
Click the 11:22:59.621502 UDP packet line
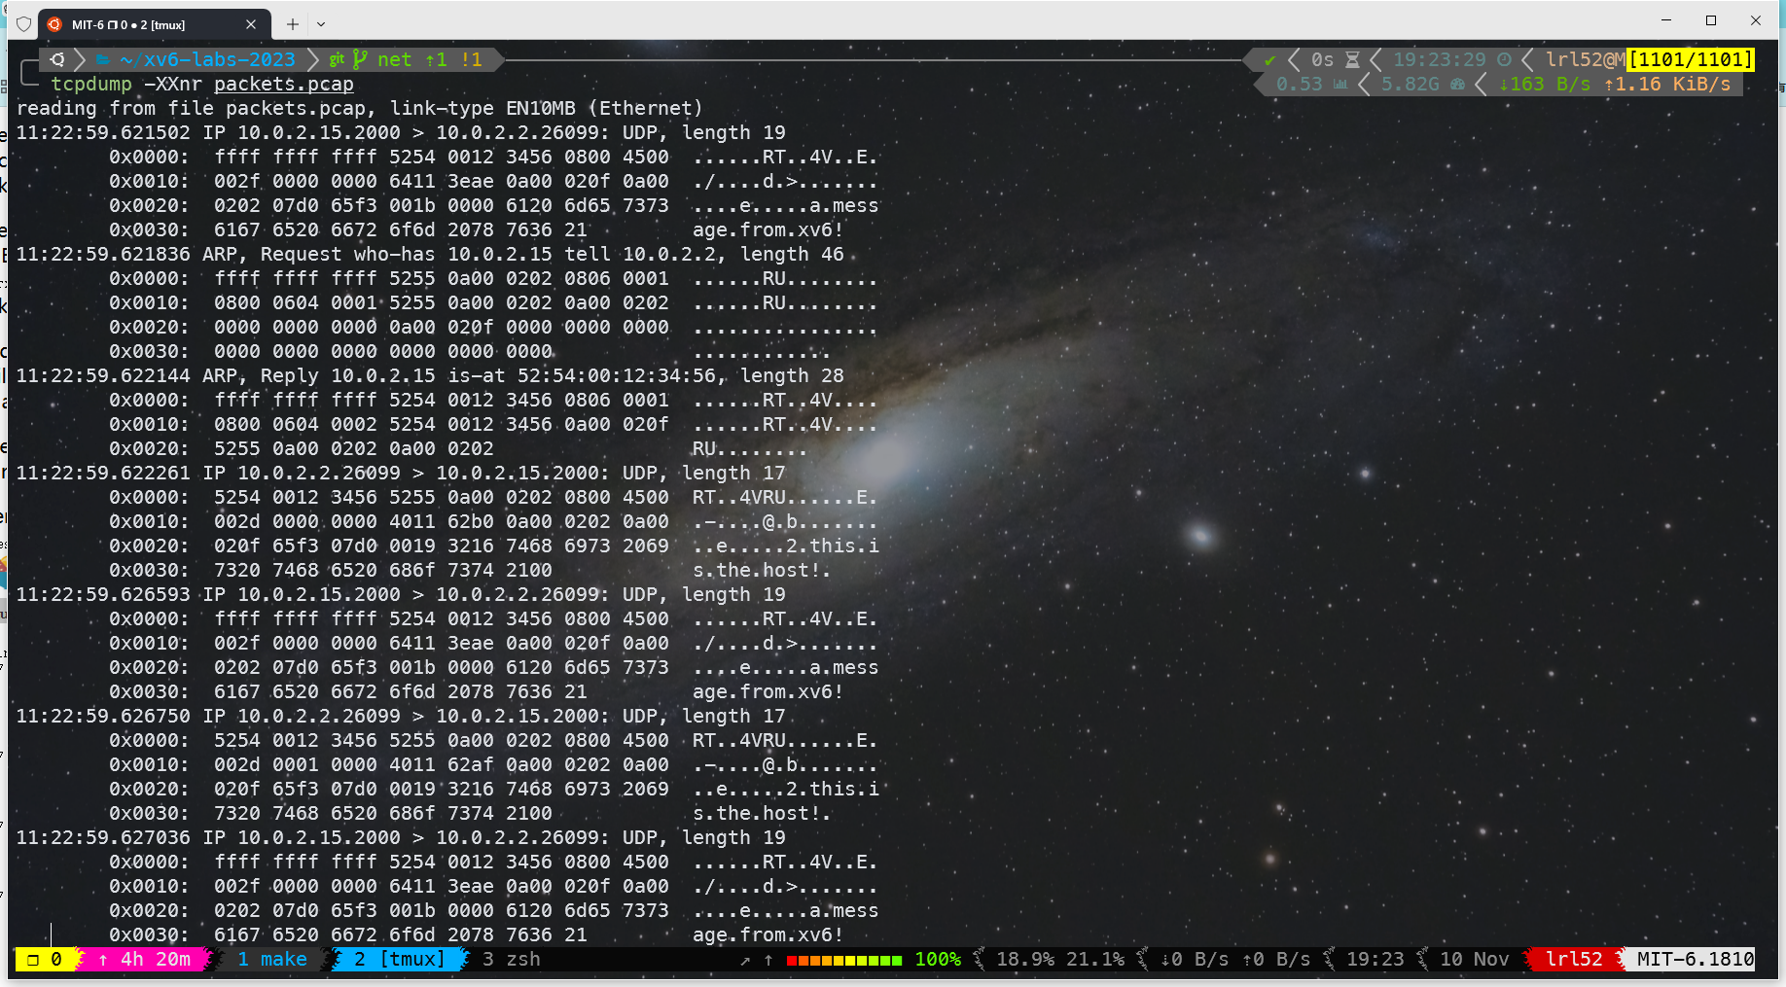click(x=401, y=132)
